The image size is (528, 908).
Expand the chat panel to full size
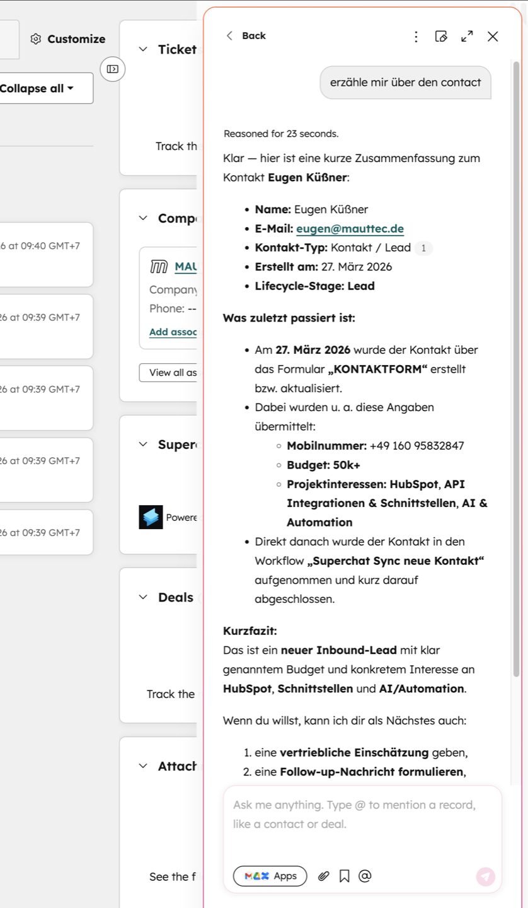coord(467,37)
